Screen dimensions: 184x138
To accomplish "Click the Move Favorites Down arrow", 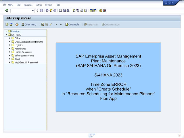I will pos(57,24).
